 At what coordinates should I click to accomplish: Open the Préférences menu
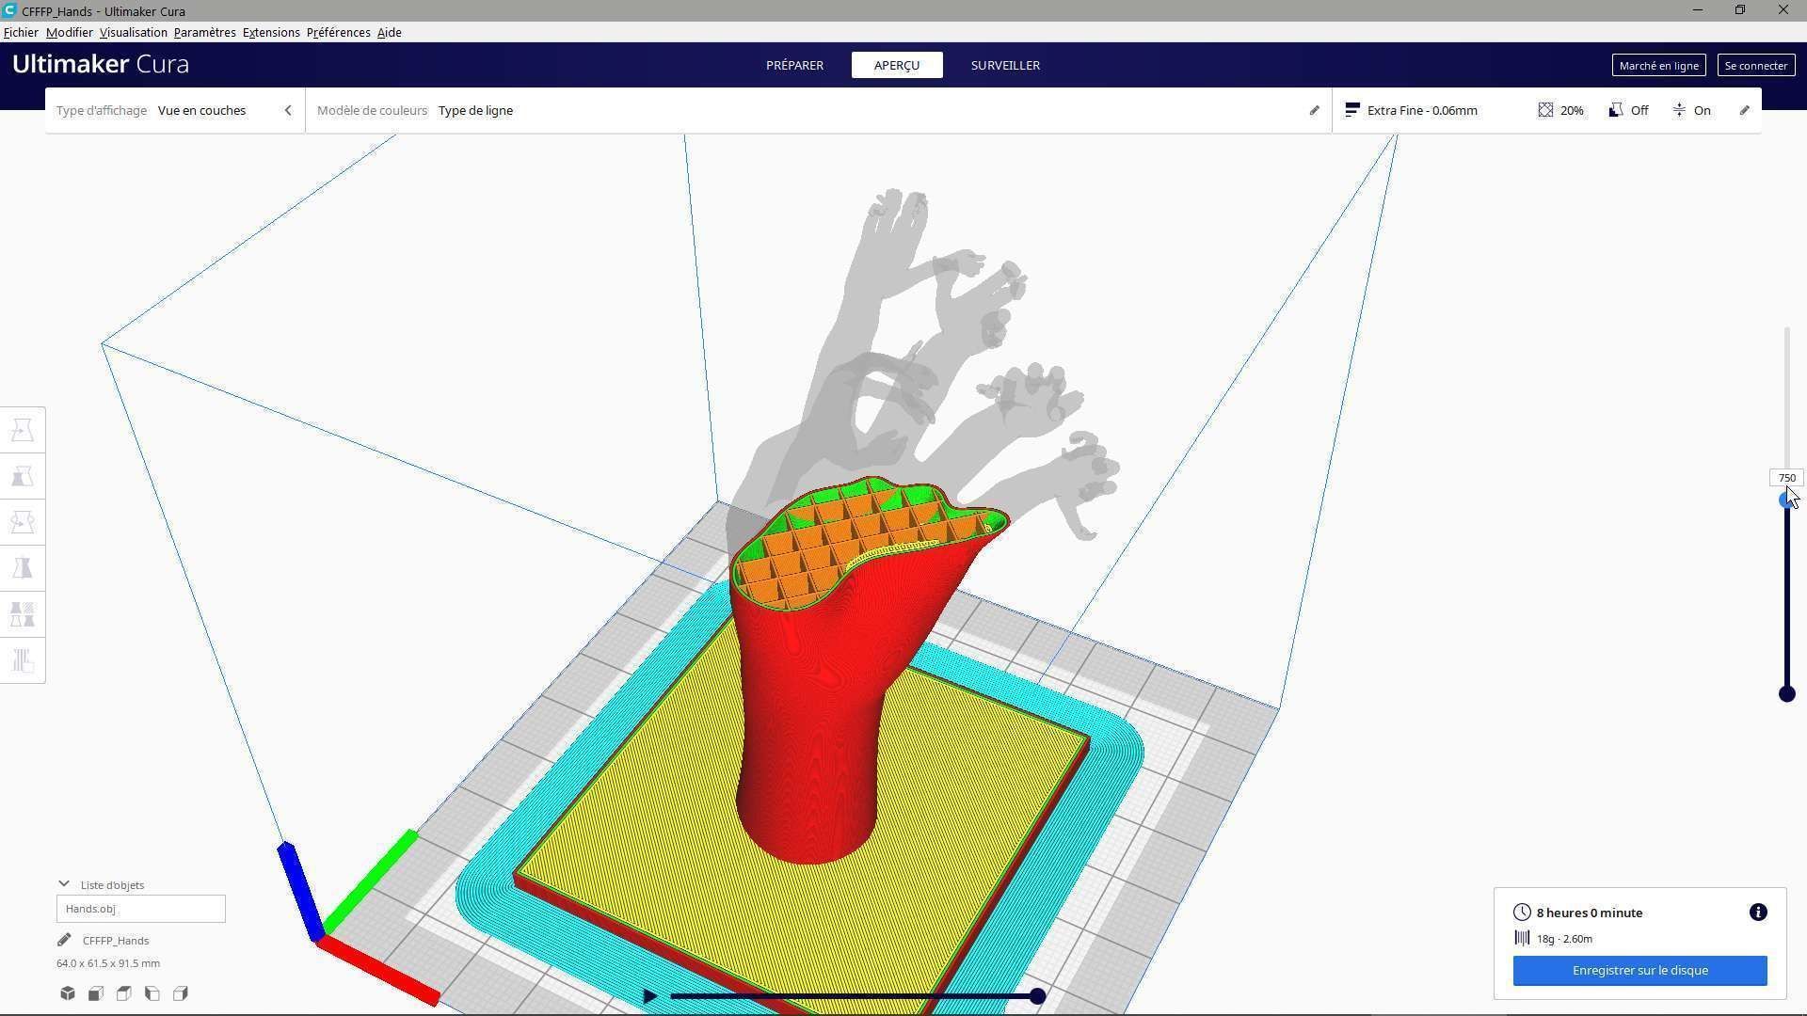[339, 32]
